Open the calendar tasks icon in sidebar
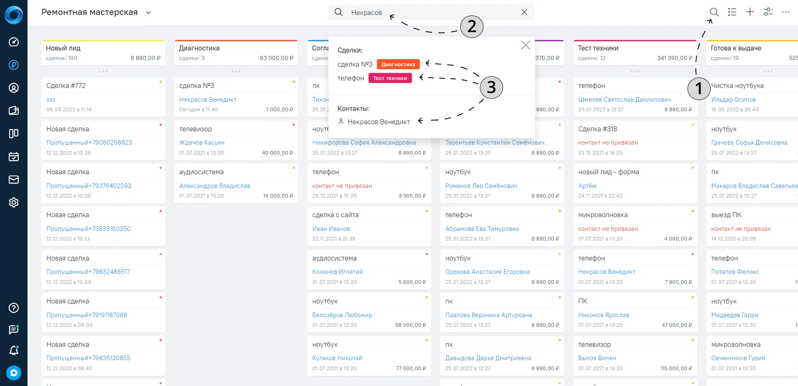The height and width of the screenshot is (386, 798). [14, 157]
